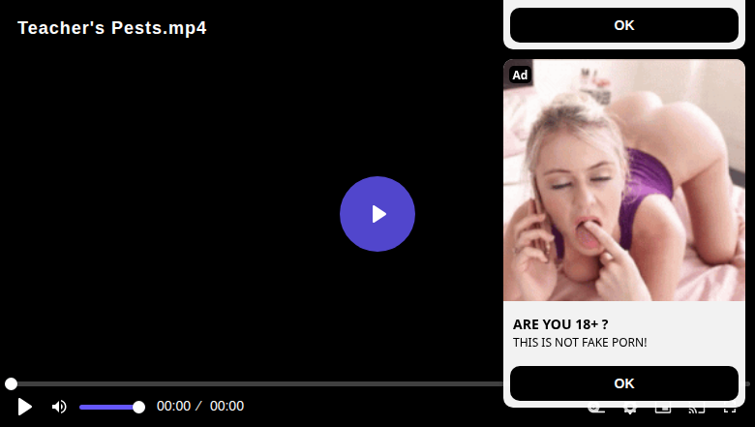Click the 00:00 elapsed time display

pyautogui.click(x=174, y=406)
